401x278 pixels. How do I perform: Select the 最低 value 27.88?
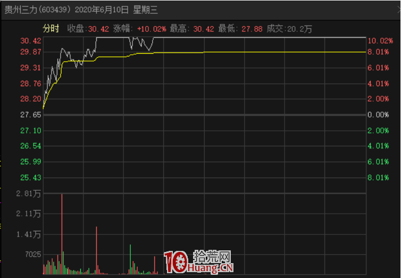(252, 29)
